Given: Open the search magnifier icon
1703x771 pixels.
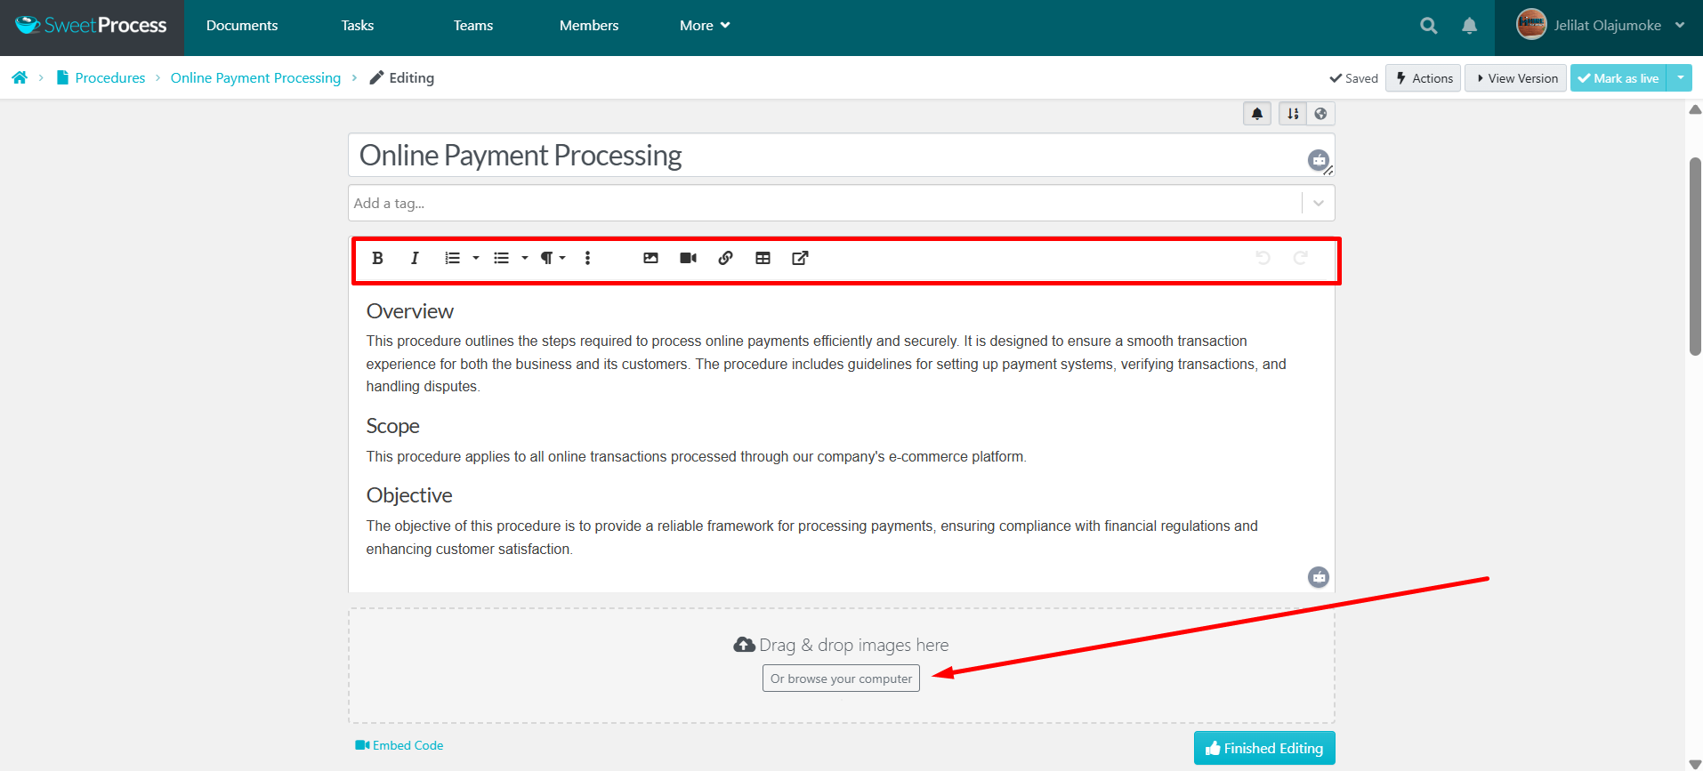Looking at the screenshot, I should [x=1429, y=26].
